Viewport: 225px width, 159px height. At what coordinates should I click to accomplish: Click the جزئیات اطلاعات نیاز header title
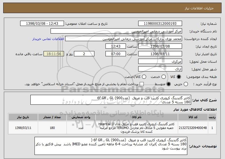[x=199, y=8]
